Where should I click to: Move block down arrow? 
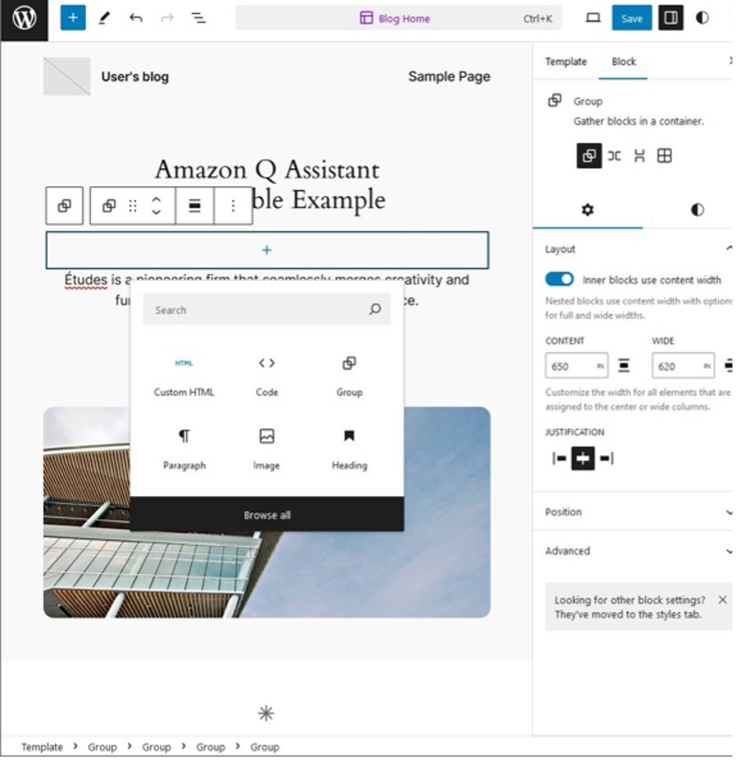156,212
